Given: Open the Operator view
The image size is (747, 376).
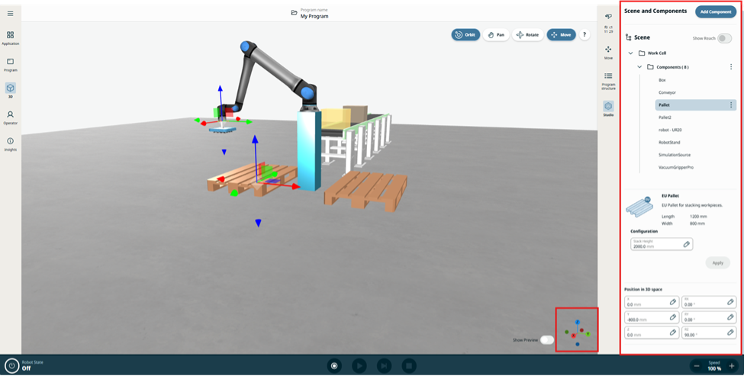Looking at the screenshot, I should click(10, 117).
